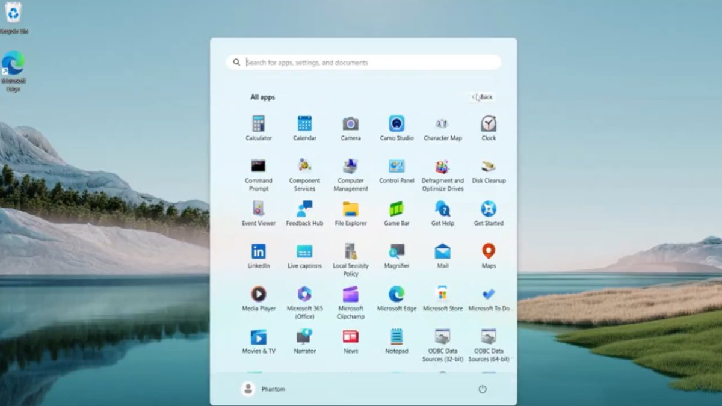Viewport: 722px width, 406px height.
Task: Focus the apps, settings, and documents search box
Action: click(363, 62)
